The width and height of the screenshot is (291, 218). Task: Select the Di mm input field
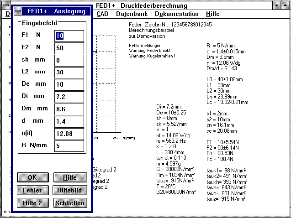click(x=69, y=97)
